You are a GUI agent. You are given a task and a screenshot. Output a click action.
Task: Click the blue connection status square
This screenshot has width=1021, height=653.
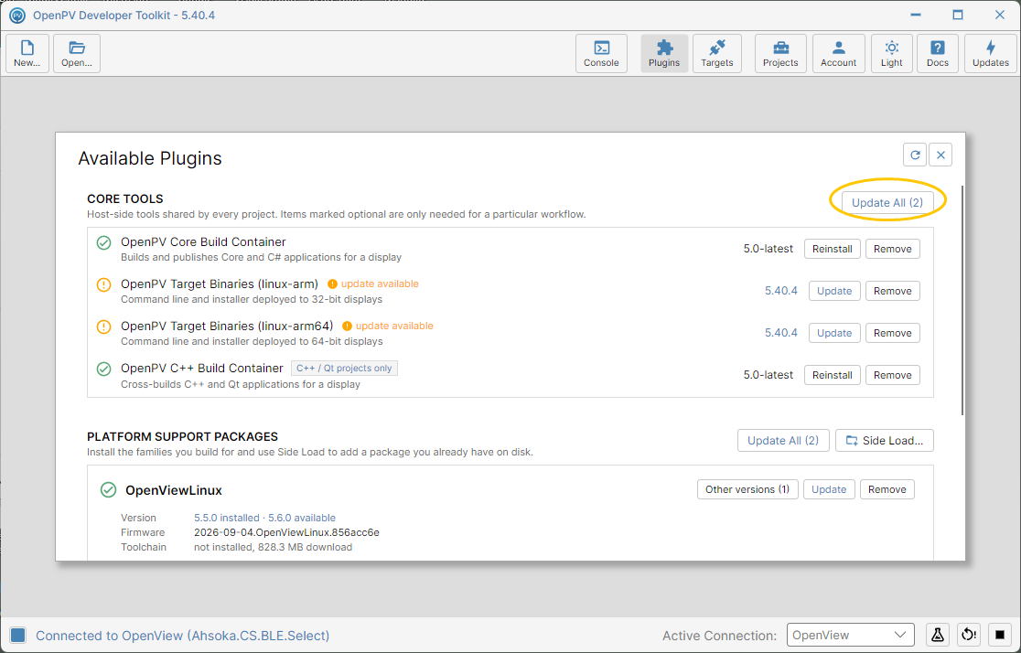(17, 635)
